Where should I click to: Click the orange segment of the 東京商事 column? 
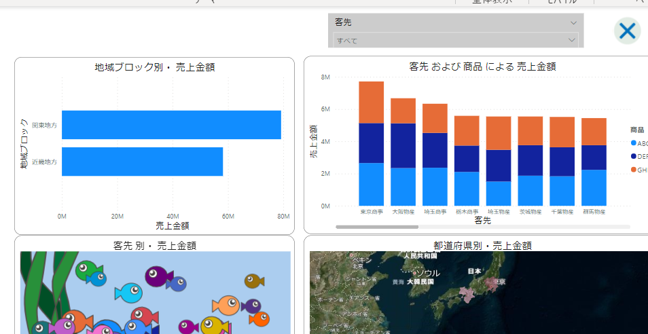(x=372, y=102)
